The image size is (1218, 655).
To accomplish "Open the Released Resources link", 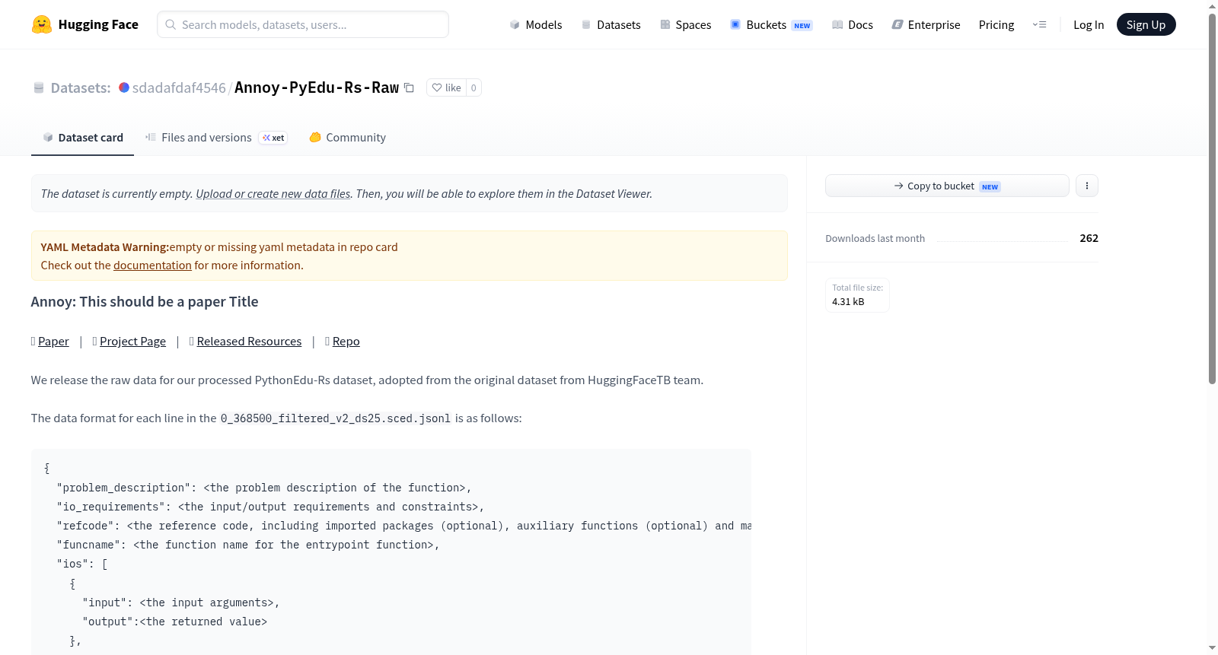I will pos(249,342).
